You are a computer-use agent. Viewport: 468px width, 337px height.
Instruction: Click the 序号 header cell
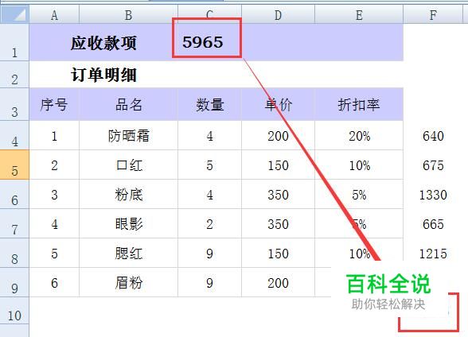point(54,104)
